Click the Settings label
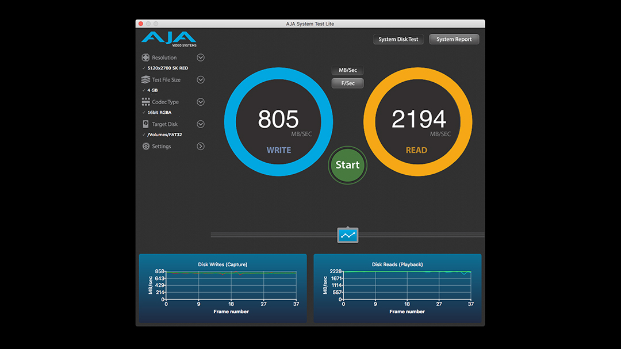This screenshot has width=621, height=349. pyautogui.click(x=162, y=146)
